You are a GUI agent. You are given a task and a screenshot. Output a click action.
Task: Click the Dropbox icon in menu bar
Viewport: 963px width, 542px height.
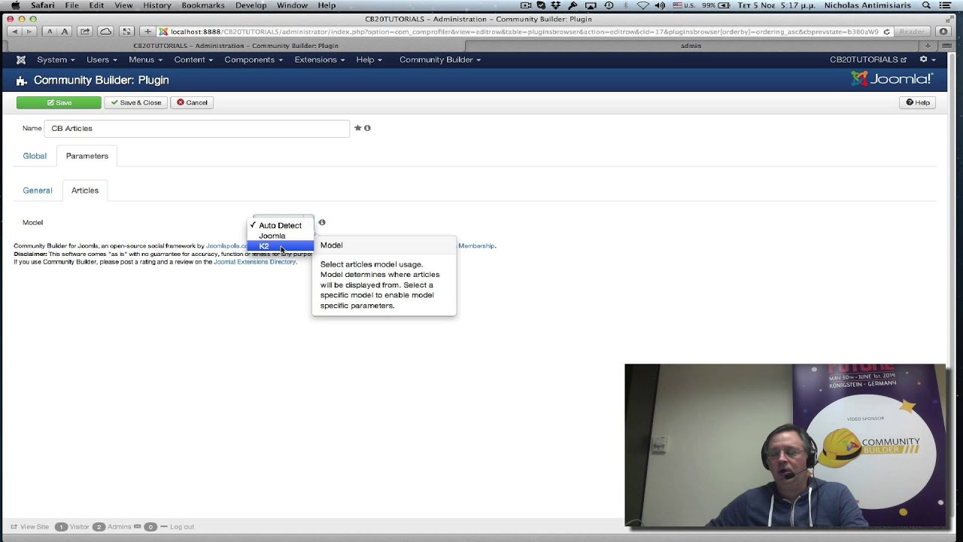pyautogui.click(x=556, y=5)
